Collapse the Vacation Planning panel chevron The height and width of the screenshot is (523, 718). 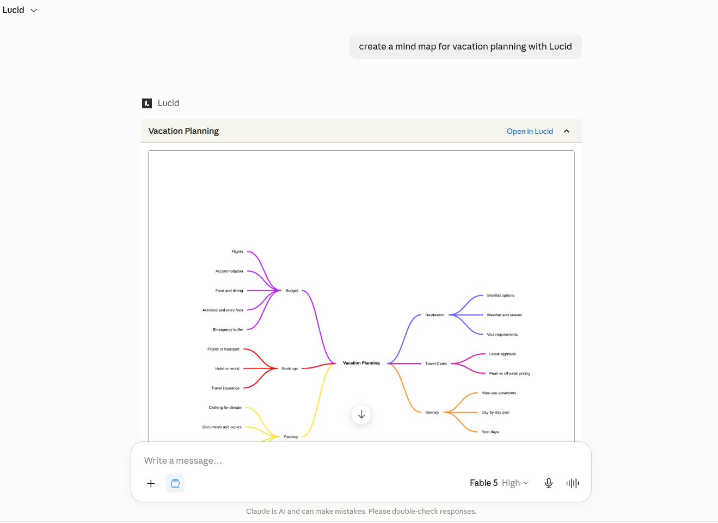567,131
